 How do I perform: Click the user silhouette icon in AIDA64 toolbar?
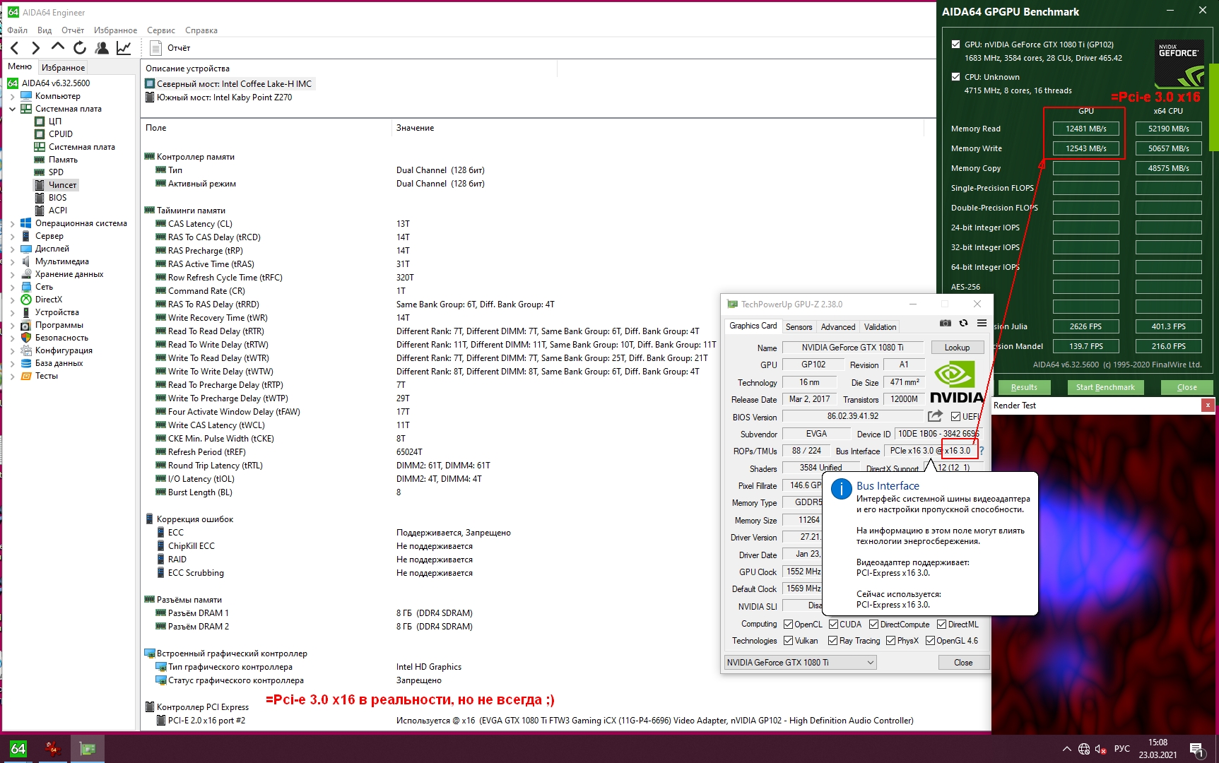tap(102, 47)
